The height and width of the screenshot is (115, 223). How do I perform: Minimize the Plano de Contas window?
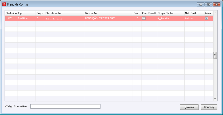tap(200, 4)
